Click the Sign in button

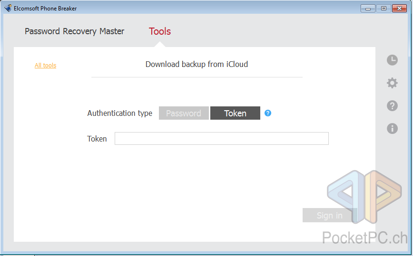[330, 215]
